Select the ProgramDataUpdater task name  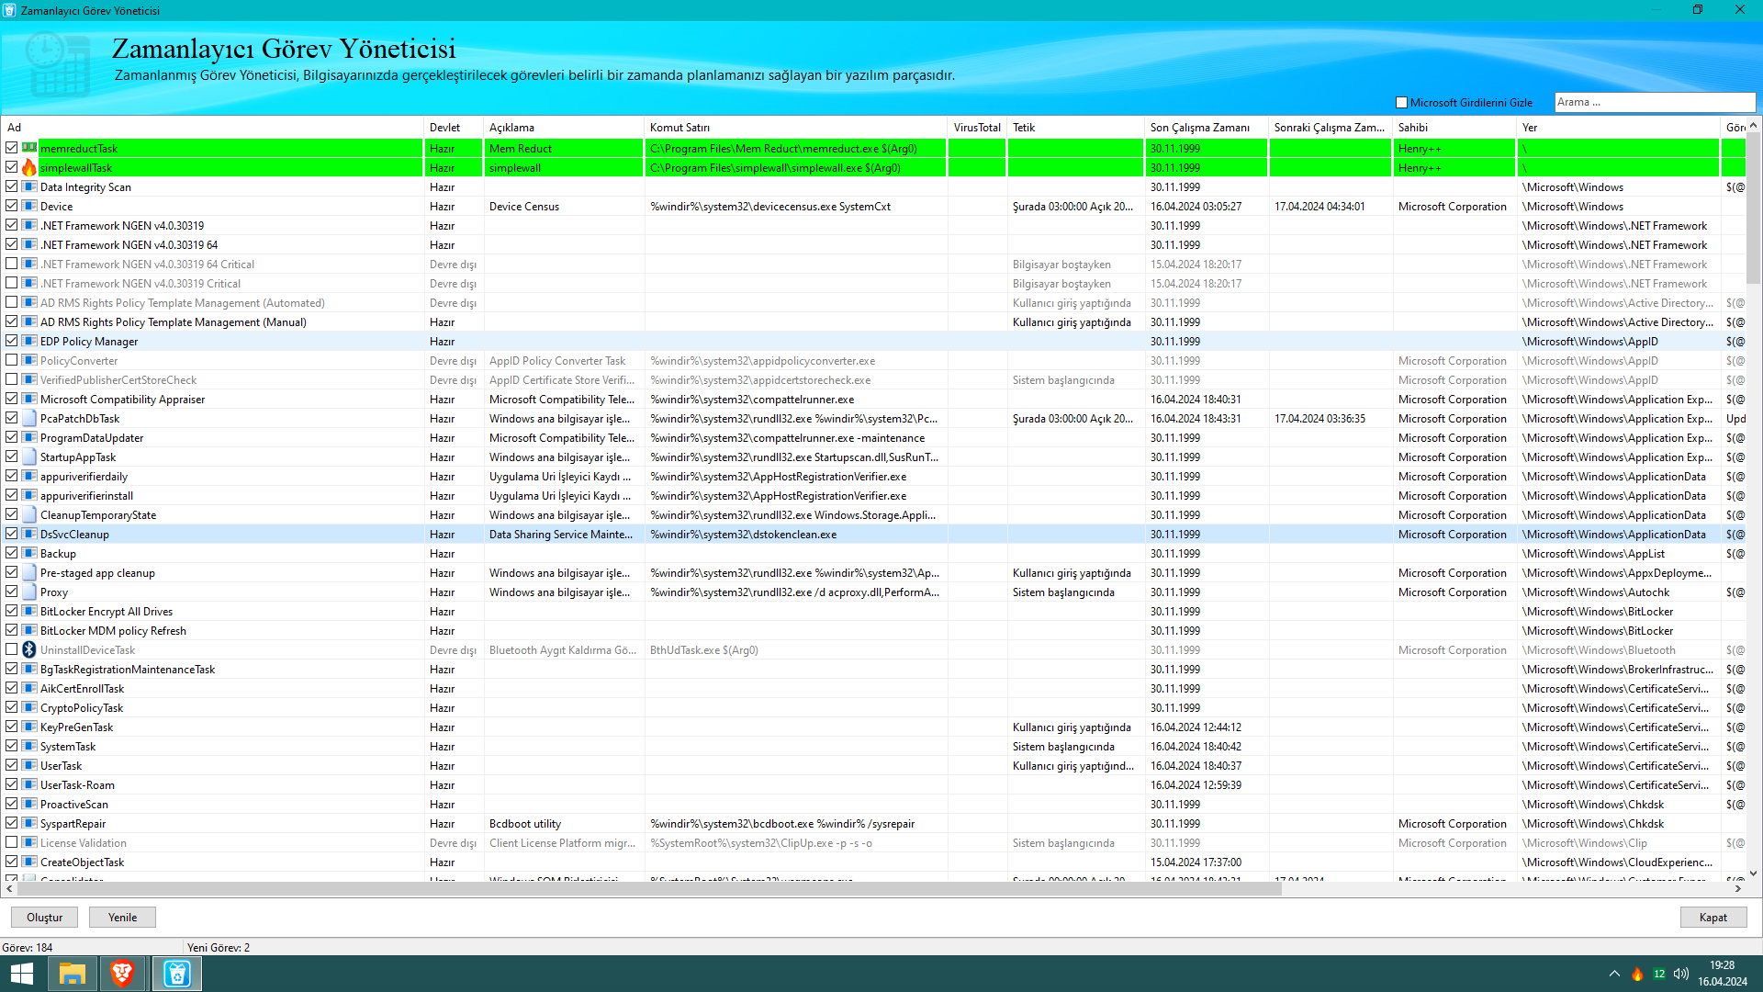click(92, 437)
